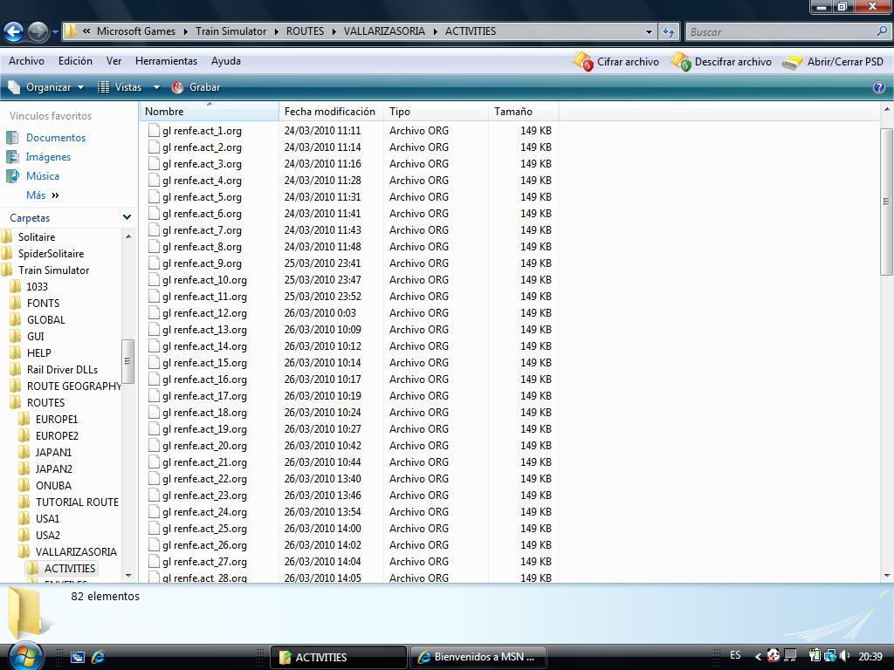Open the Documentos favorite link
This screenshot has width=894, height=670.
(55, 138)
